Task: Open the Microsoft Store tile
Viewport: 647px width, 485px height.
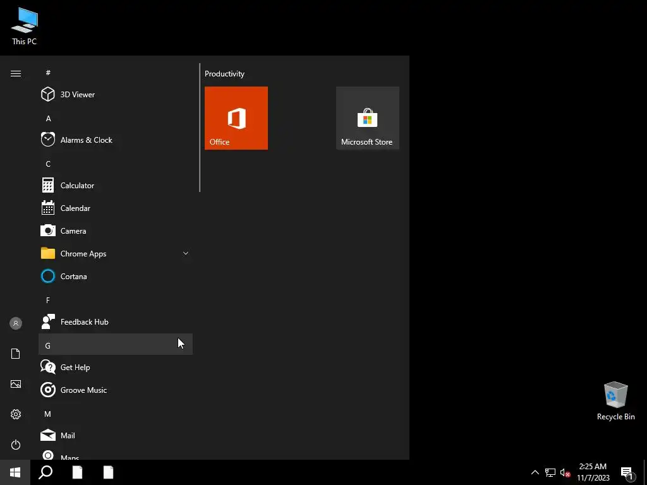Action: [x=368, y=118]
